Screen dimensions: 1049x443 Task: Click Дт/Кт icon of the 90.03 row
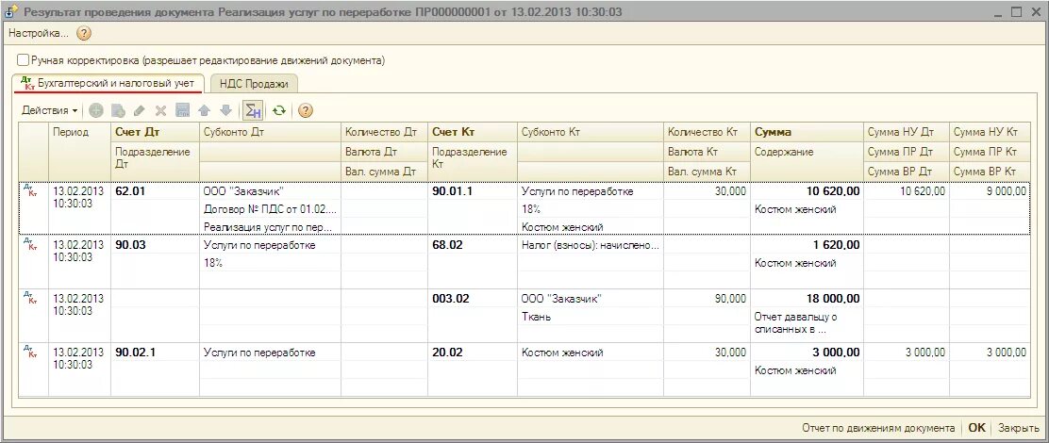(29, 244)
